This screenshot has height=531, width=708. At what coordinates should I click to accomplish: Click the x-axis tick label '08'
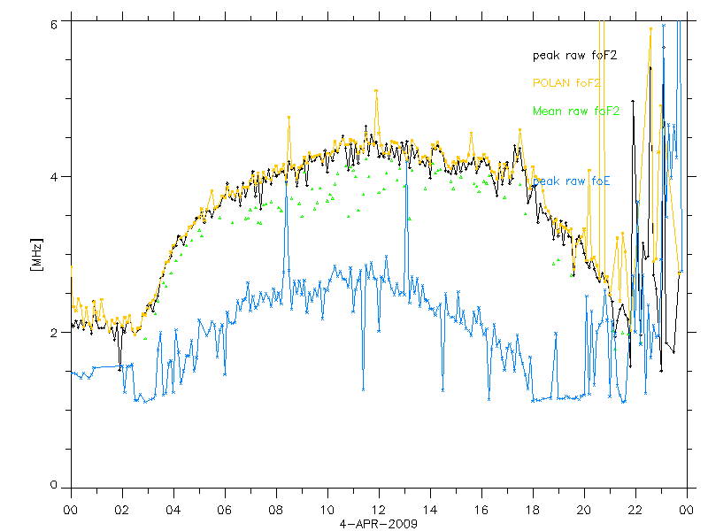(x=276, y=511)
